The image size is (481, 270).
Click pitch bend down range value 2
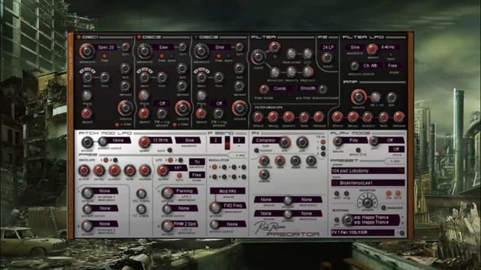point(216,140)
